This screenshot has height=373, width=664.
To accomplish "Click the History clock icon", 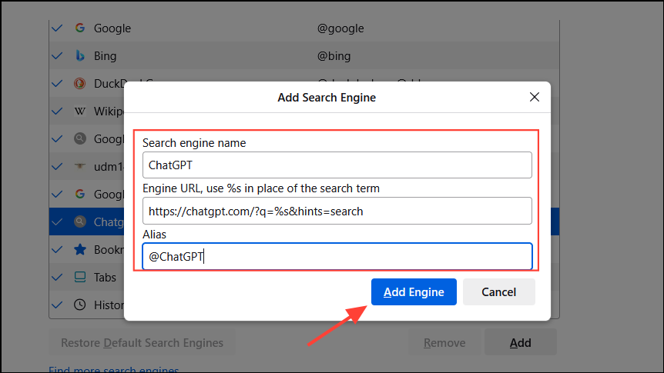I will (x=80, y=305).
